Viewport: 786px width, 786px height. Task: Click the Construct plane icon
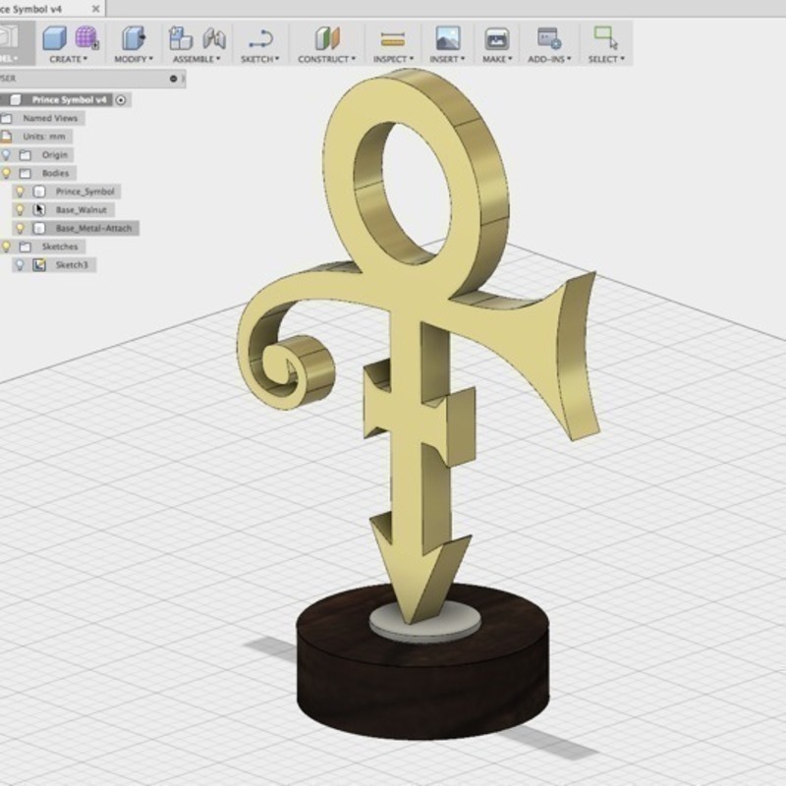327,38
